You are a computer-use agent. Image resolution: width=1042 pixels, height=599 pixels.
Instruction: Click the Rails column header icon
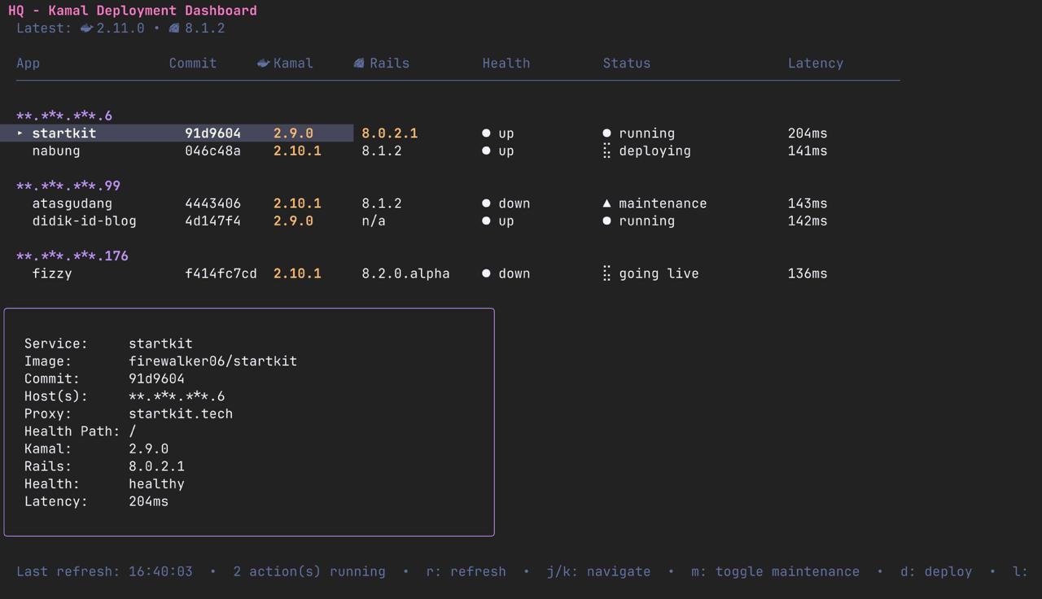(359, 63)
